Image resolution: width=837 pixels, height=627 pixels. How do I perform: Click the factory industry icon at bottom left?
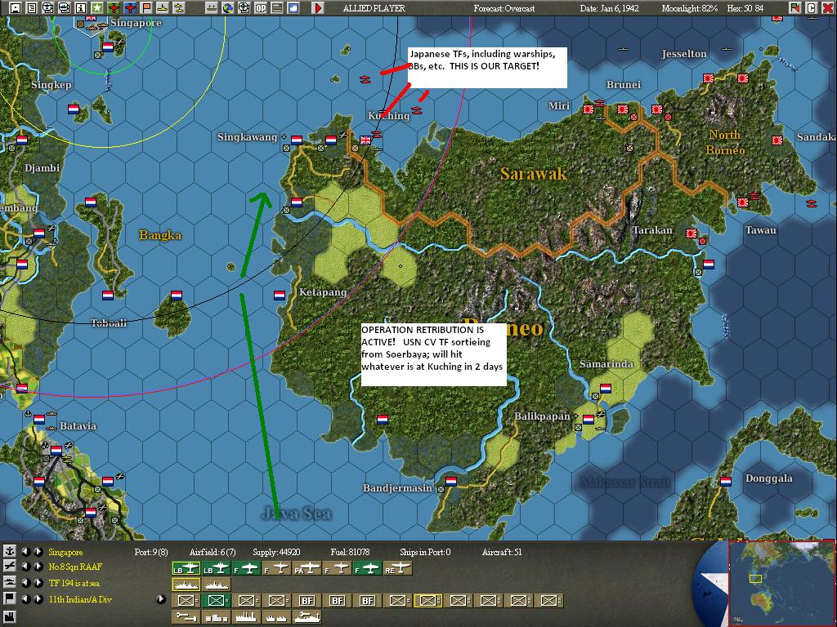click(x=10, y=616)
